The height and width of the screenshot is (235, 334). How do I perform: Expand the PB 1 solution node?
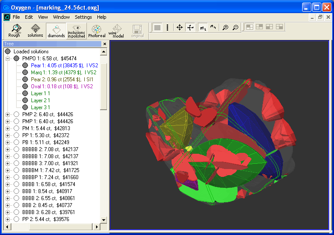coord(7,142)
